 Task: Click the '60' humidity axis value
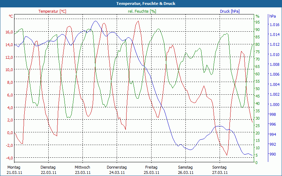click(258, 74)
